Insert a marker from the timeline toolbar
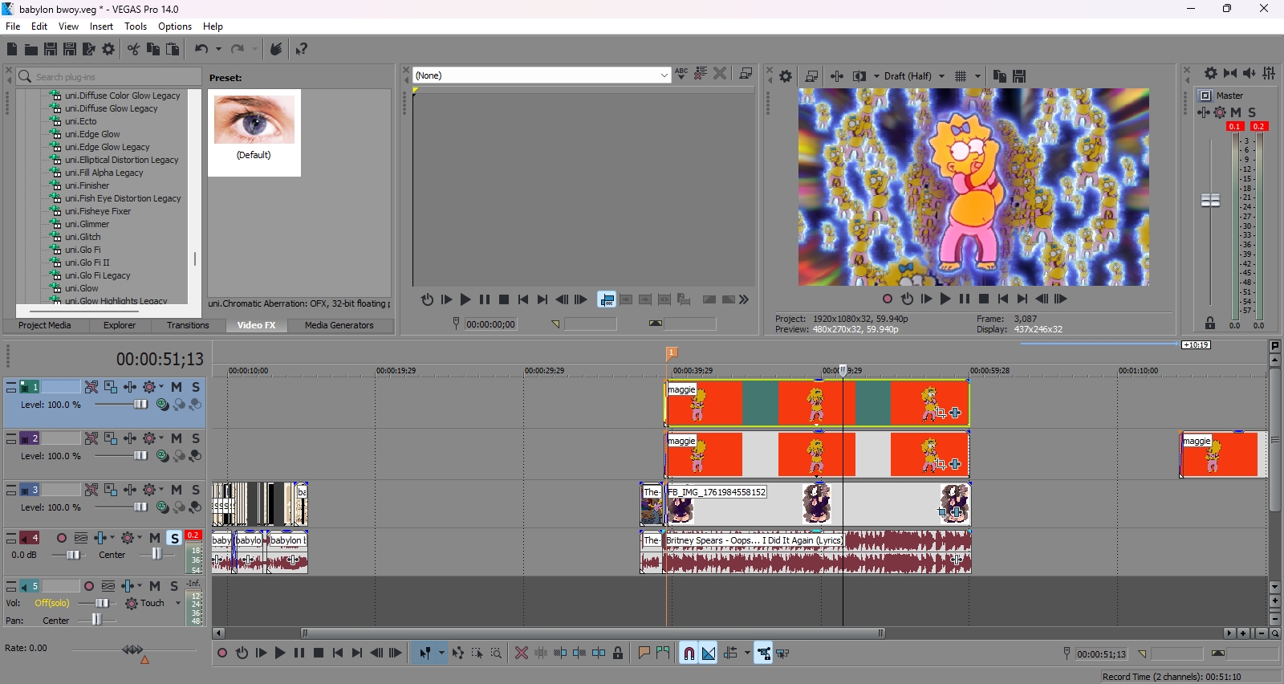This screenshot has width=1284, height=684. (x=644, y=653)
